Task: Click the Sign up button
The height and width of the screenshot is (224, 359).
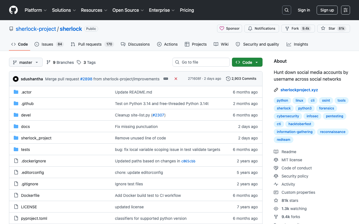Action: (x=327, y=10)
